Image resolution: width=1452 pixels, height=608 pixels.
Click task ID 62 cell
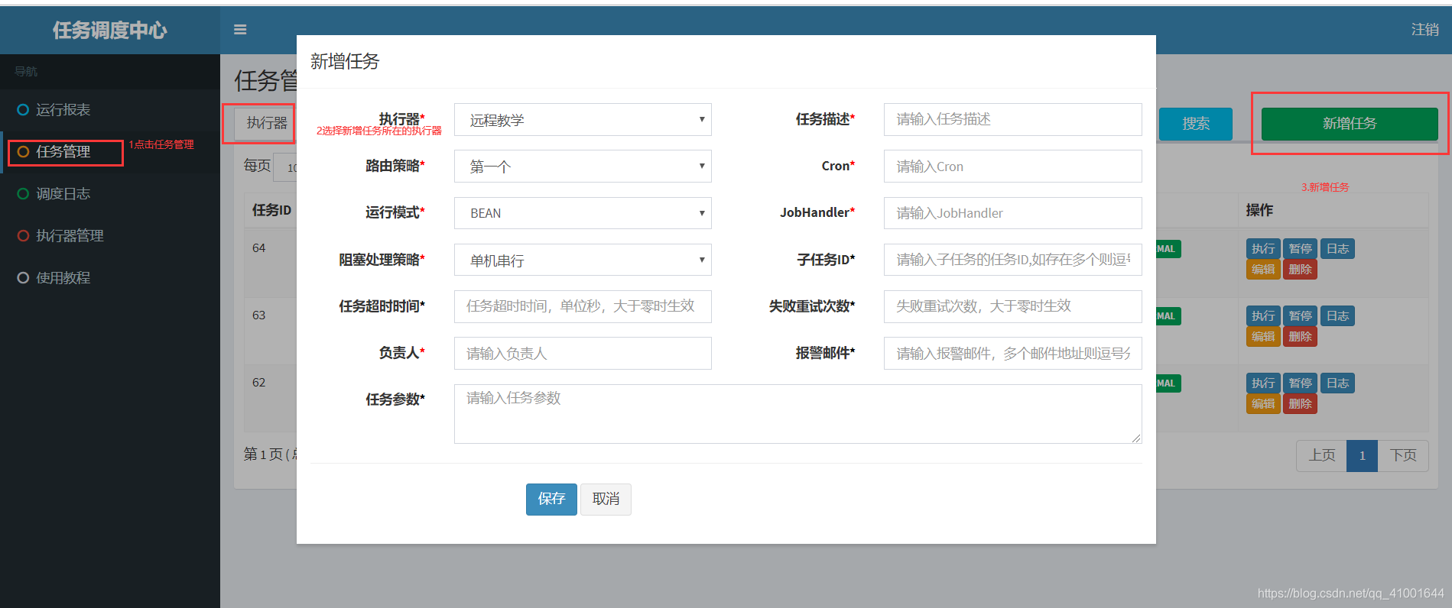coord(259,383)
